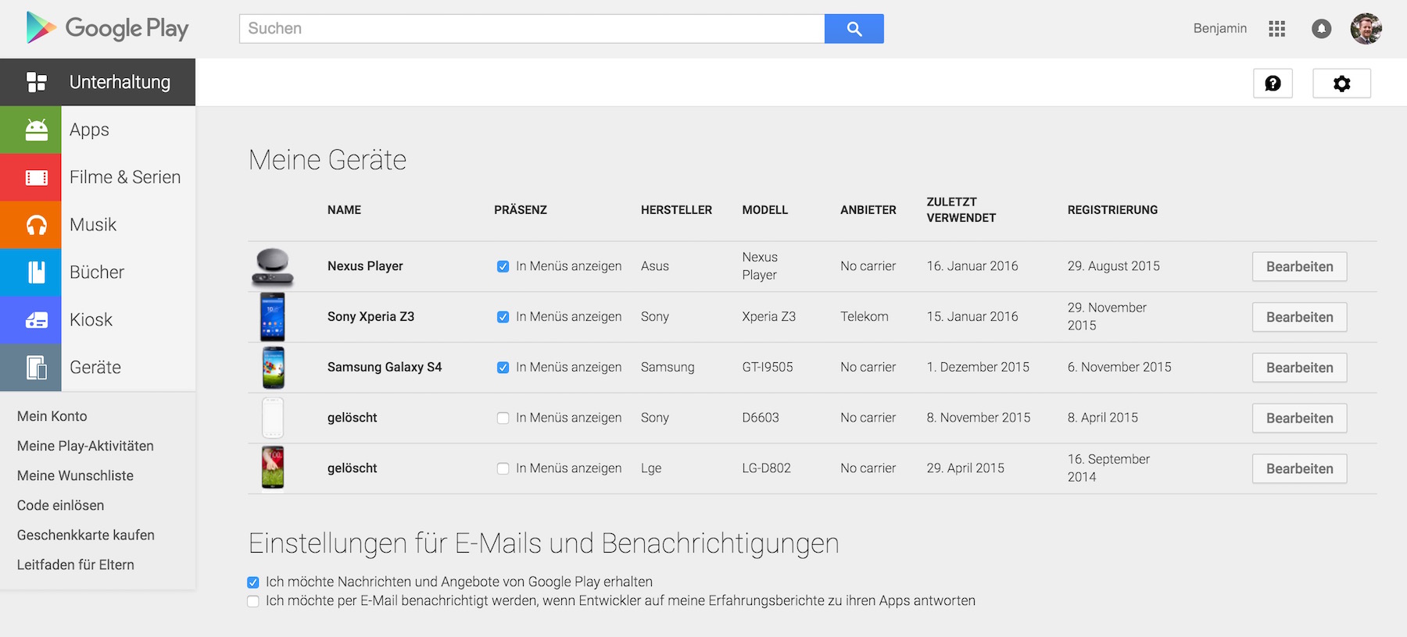Click the blue search magnifier button

click(854, 29)
